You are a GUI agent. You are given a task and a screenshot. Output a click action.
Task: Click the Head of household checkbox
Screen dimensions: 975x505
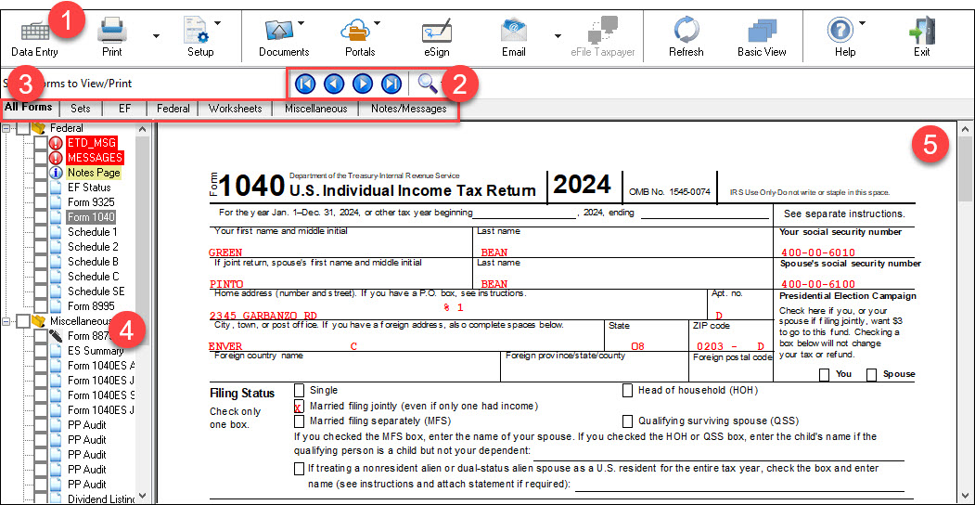627,390
